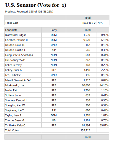Click the Party column header

(x=54, y=30)
